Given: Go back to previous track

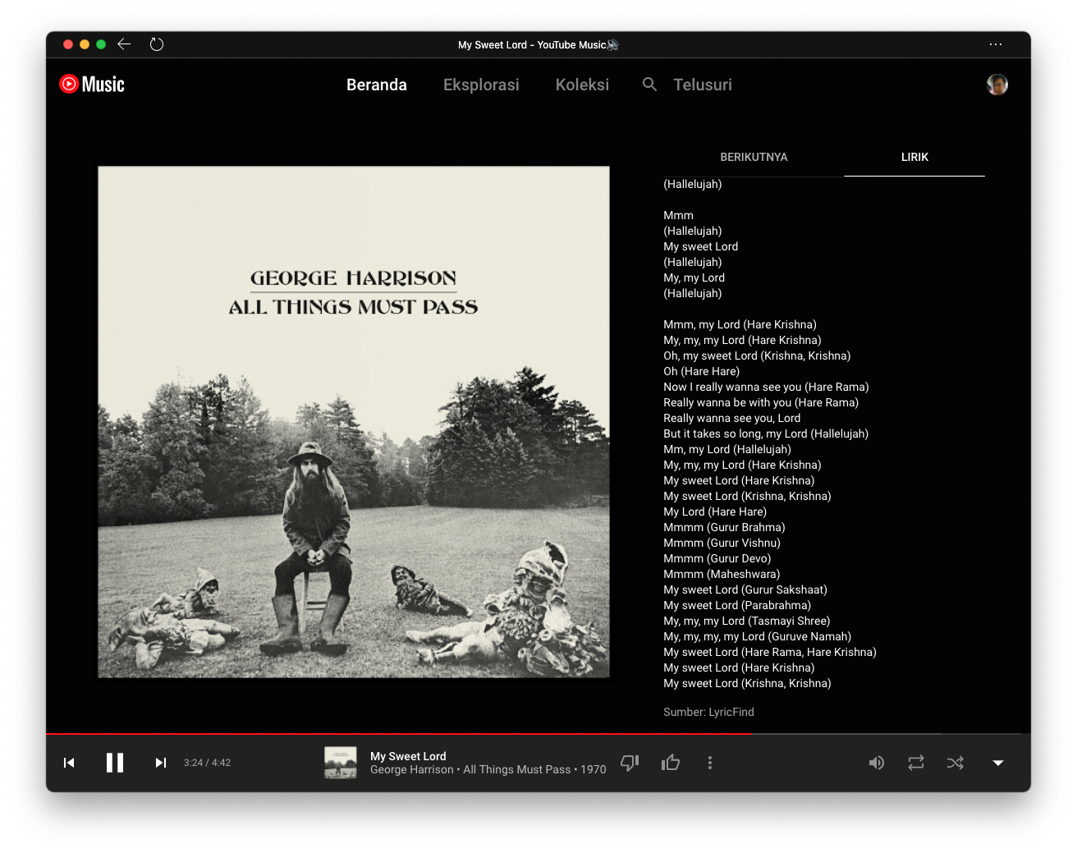Looking at the screenshot, I should (69, 763).
